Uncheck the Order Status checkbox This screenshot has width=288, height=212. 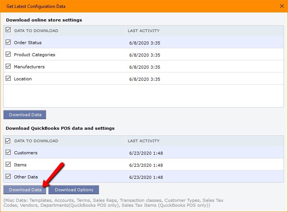pyautogui.click(x=8, y=42)
